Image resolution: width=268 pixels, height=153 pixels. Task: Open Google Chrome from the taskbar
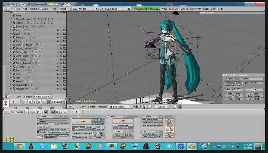(x=19, y=146)
